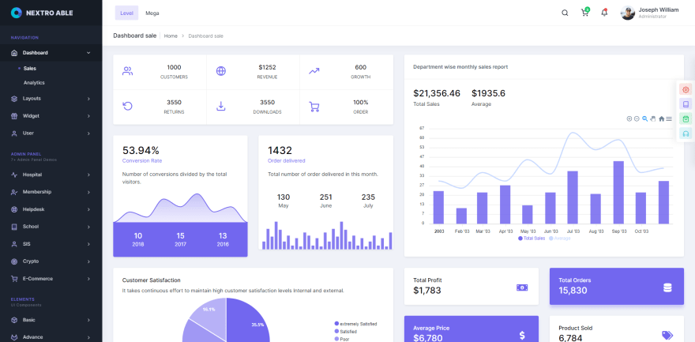
Task: Toggle the Average legend series
Action: click(x=560, y=239)
